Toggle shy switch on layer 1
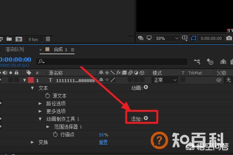This screenshot has height=155, width=233. 101,80
